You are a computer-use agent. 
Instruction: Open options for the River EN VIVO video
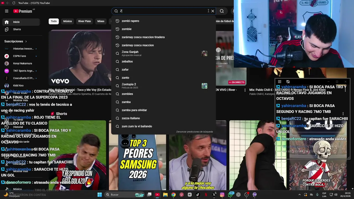pos(245,90)
